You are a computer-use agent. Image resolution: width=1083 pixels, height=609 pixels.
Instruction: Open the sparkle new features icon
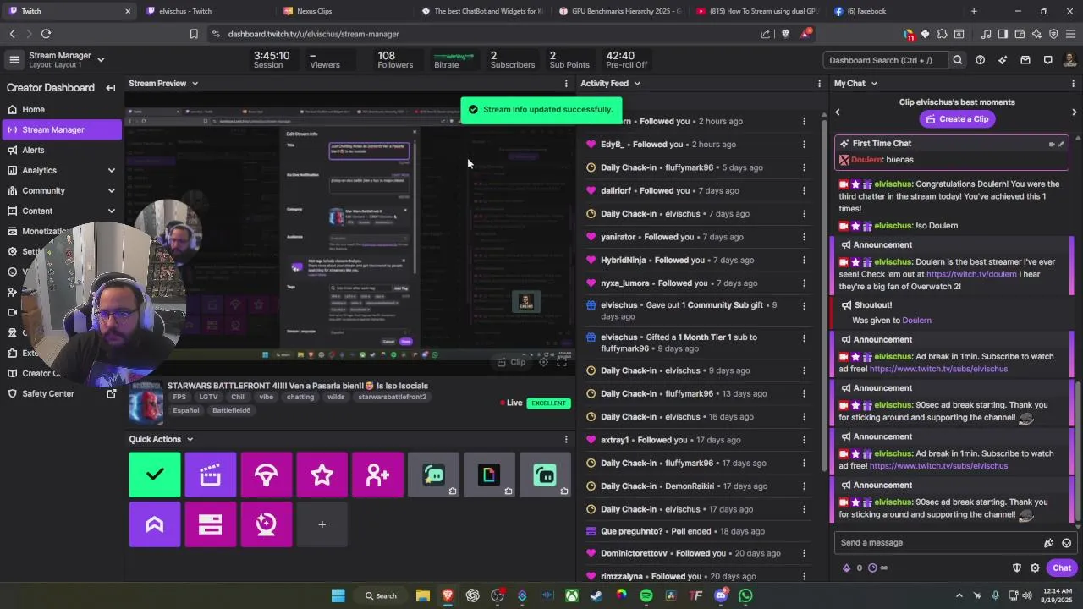pyautogui.click(x=1003, y=60)
